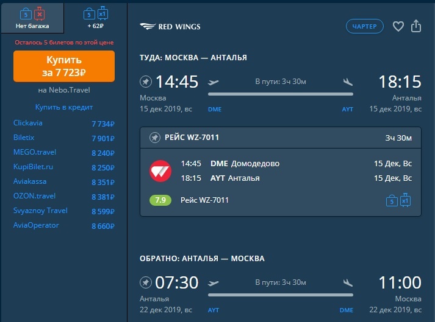The height and width of the screenshot is (322, 435).
Task: Click the 'ЧАРТЕР' charter badge
Action: point(365,26)
